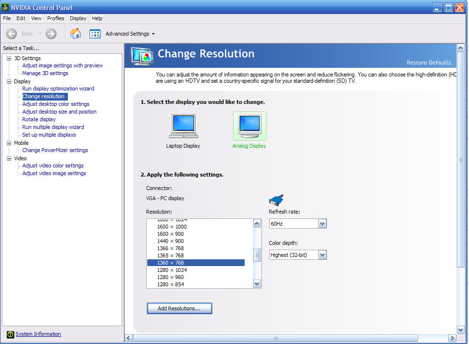Screen dimensions: 469x344
Task: Open the File menu
Action: tap(7, 18)
